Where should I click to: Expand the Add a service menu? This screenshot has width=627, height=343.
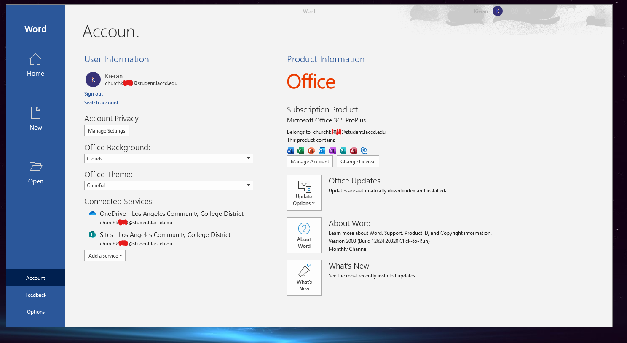(105, 256)
